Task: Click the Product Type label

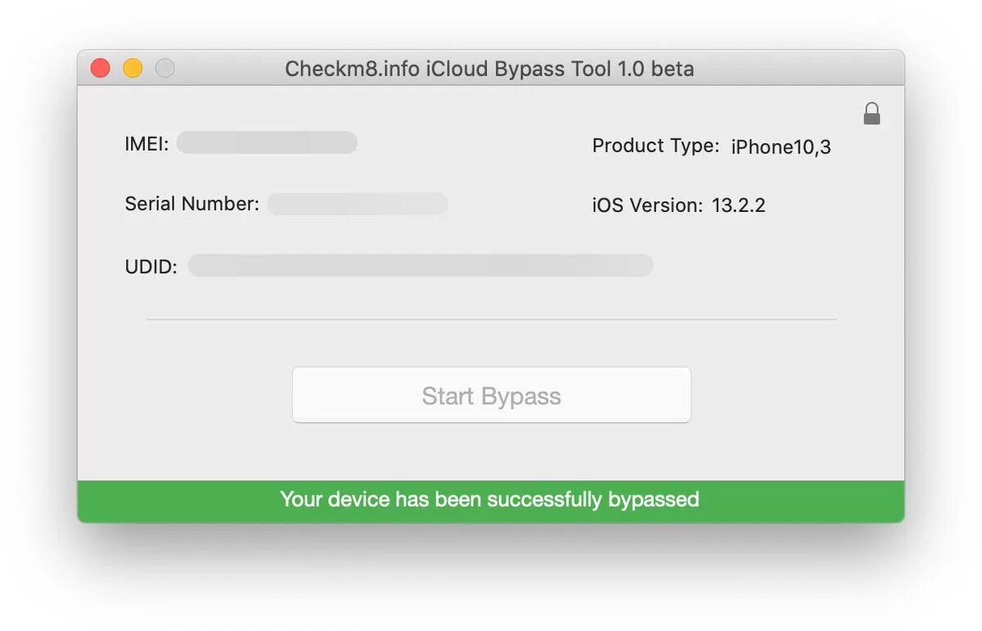Action: coord(656,146)
